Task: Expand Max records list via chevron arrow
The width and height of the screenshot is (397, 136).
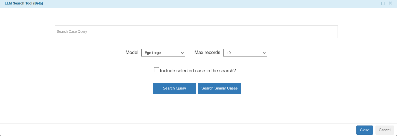Action: click(x=264, y=53)
